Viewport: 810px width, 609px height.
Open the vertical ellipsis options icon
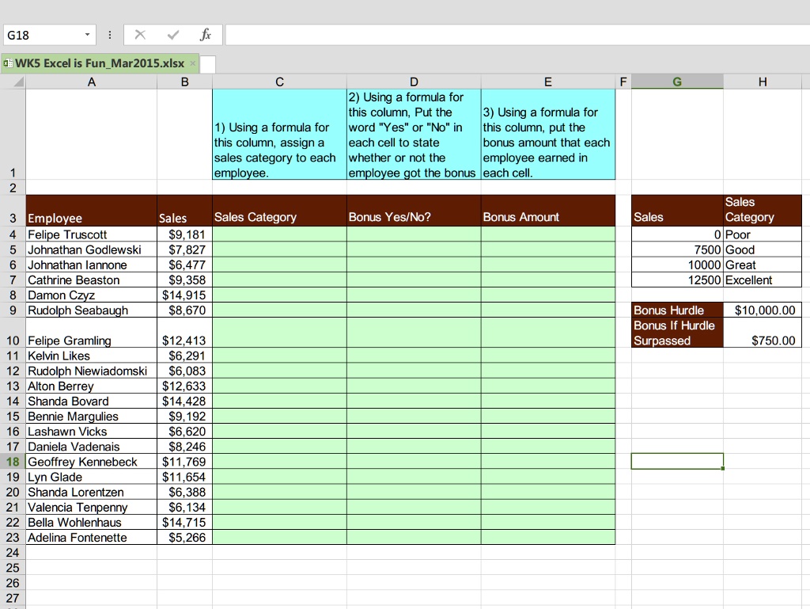109,34
